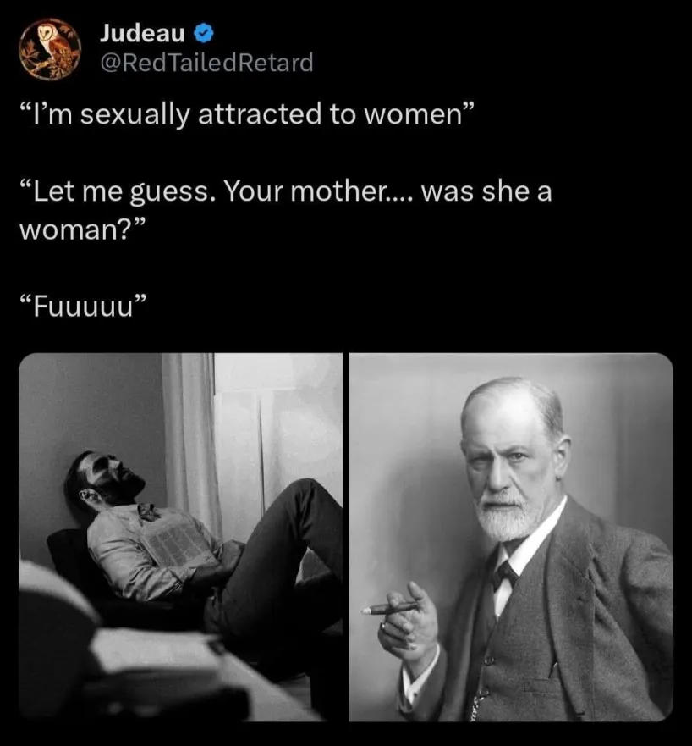Click the curtain in the left photo
The height and width of the screenshot is (746, 692).
pyautogui.click(x=190, y=443)
